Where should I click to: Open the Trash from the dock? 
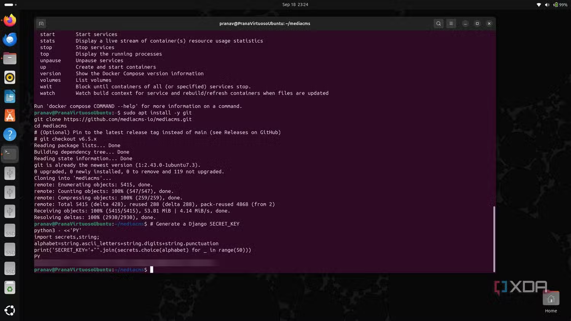[10, 288]
